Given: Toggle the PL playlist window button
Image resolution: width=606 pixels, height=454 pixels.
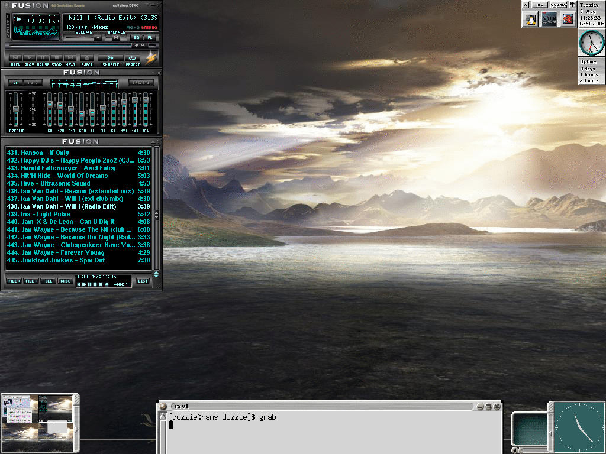Looking at the screenshot, I should tap(150, 37).
